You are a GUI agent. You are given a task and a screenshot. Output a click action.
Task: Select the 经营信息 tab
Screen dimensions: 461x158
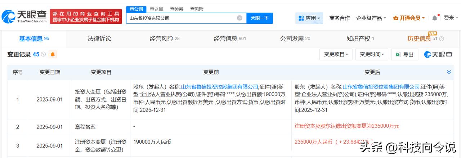(230, 39)
